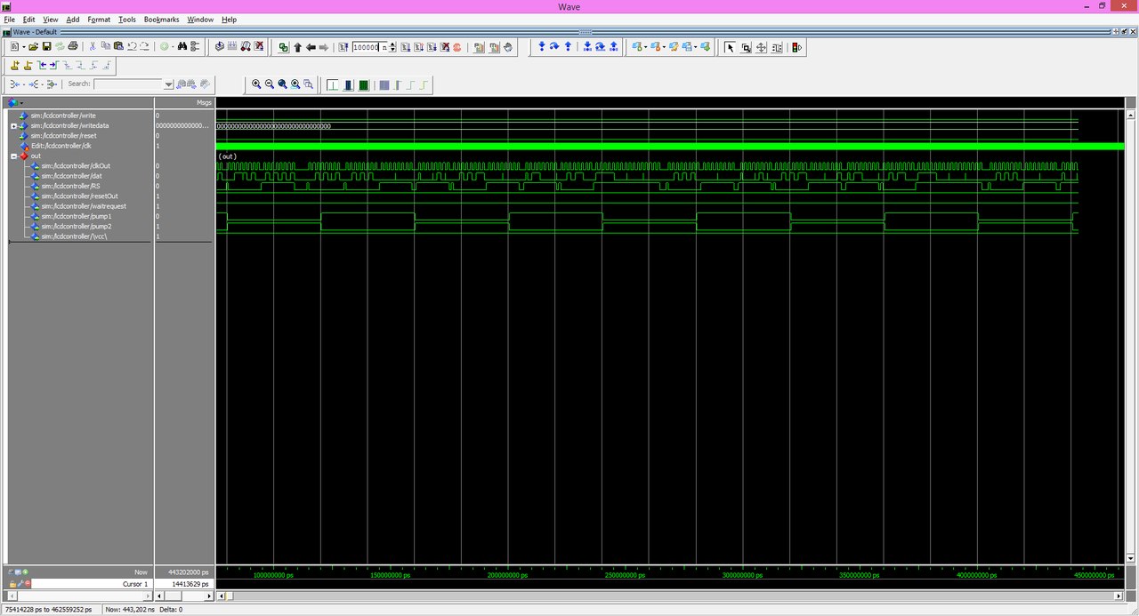Click the Save floppy disk icon

[x=46, y=47]
